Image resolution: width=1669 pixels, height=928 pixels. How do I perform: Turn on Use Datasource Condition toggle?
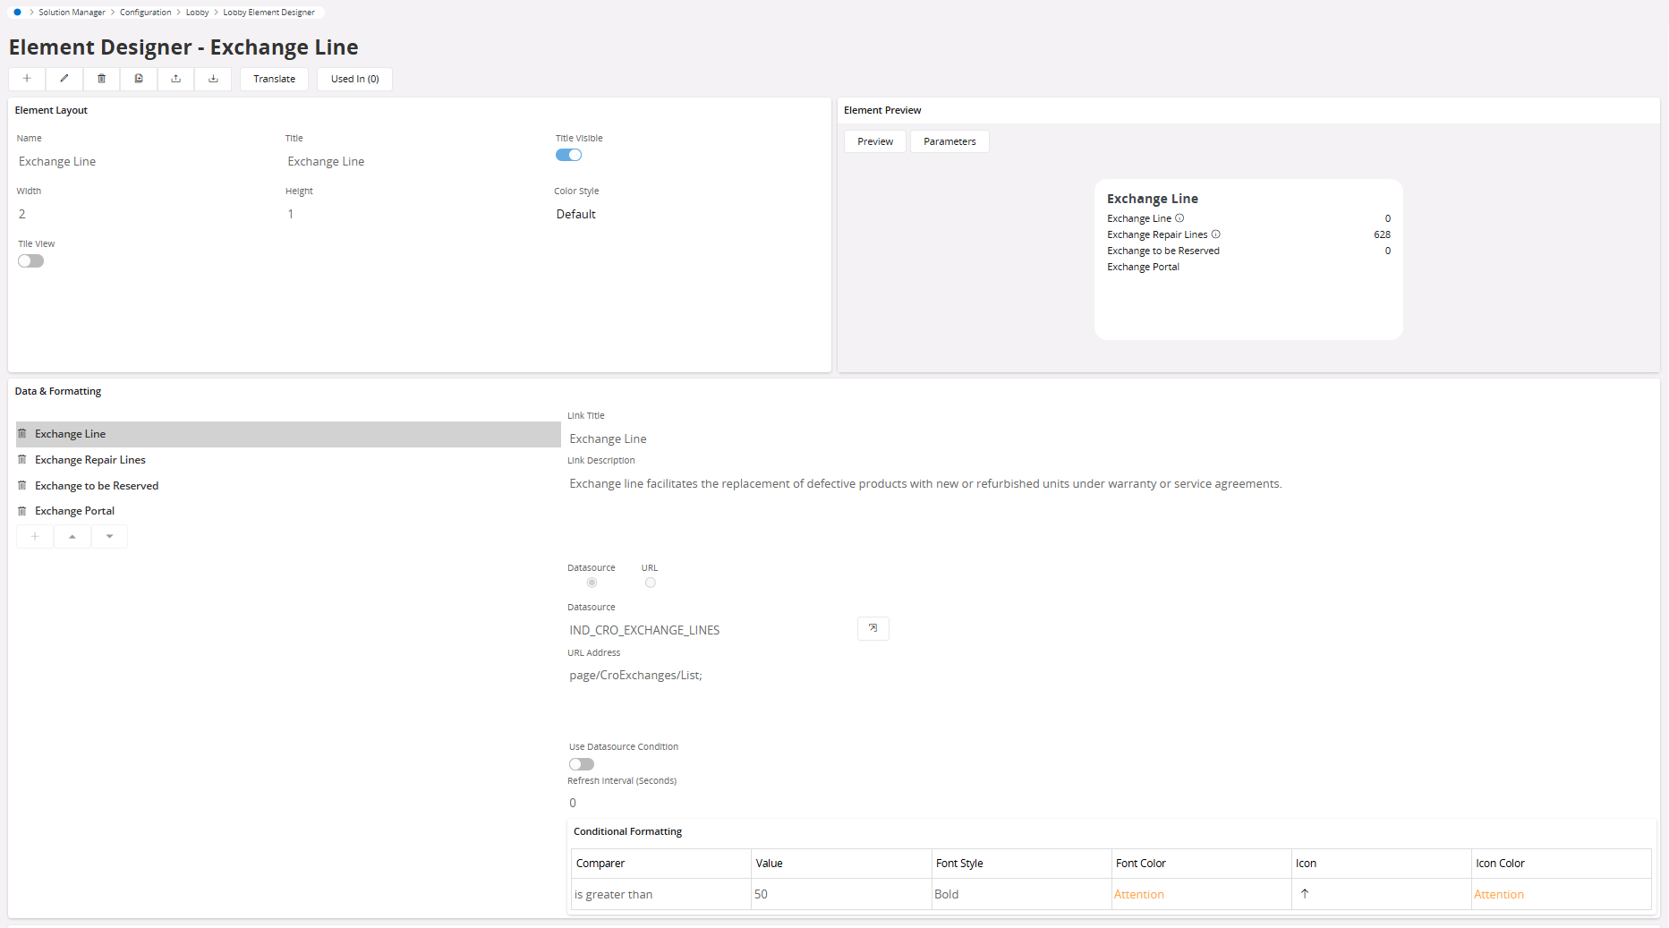tap(581, 764)
